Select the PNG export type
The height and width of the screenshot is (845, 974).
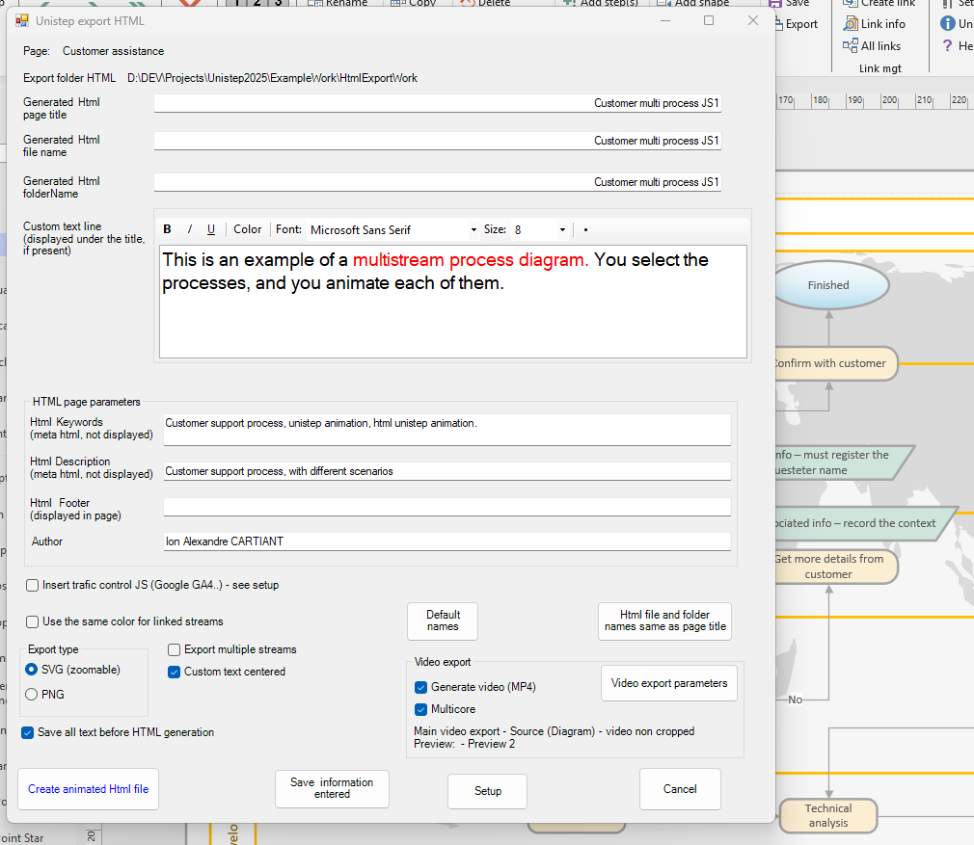32,694
